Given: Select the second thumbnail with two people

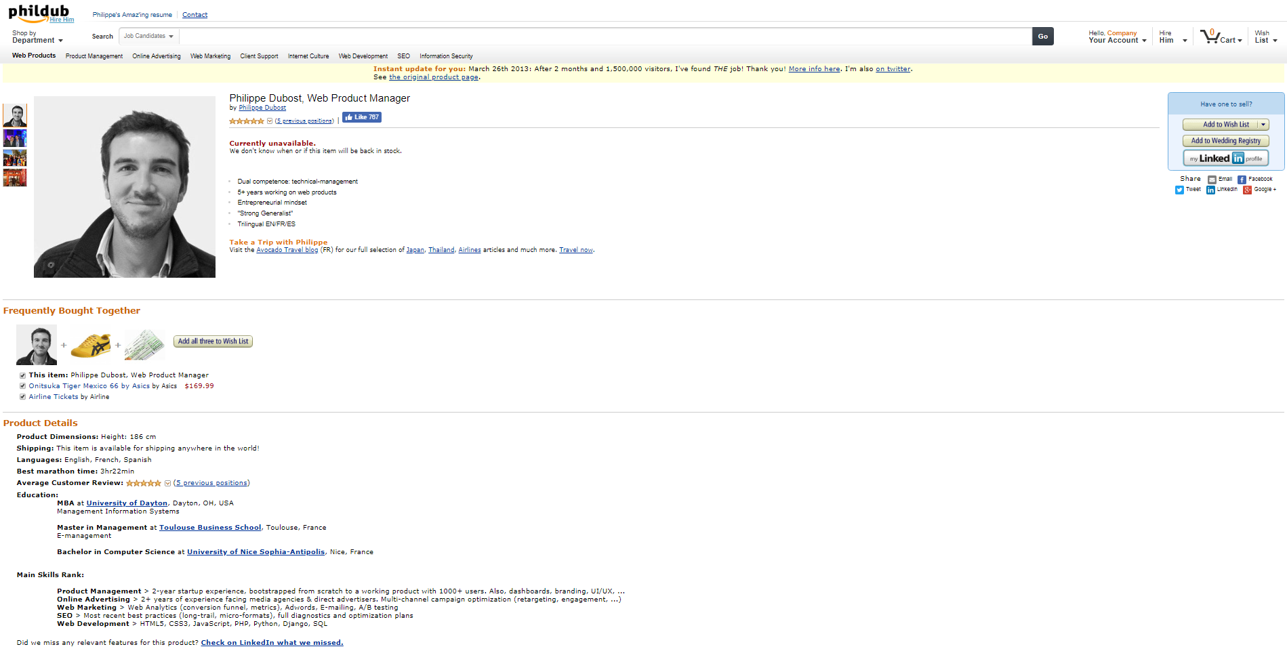Looking at the screenshot, I should (15, 138).
